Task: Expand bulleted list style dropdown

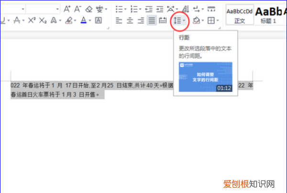Action: [125, 9]
